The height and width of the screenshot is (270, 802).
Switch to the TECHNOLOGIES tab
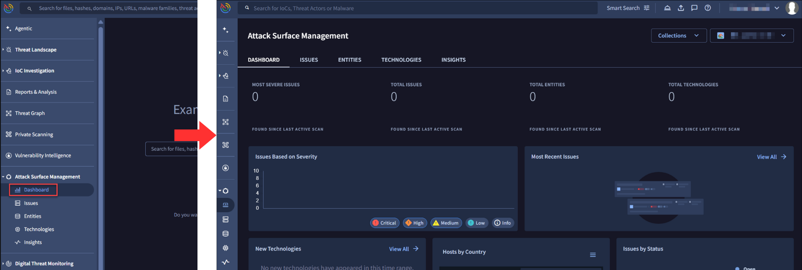tap(401, 60)
